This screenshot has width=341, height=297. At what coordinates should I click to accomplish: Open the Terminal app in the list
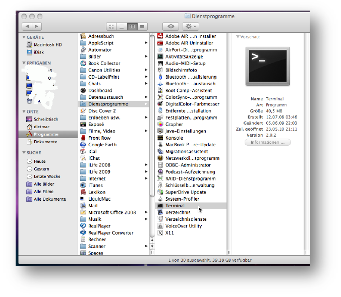pos(191,205)
